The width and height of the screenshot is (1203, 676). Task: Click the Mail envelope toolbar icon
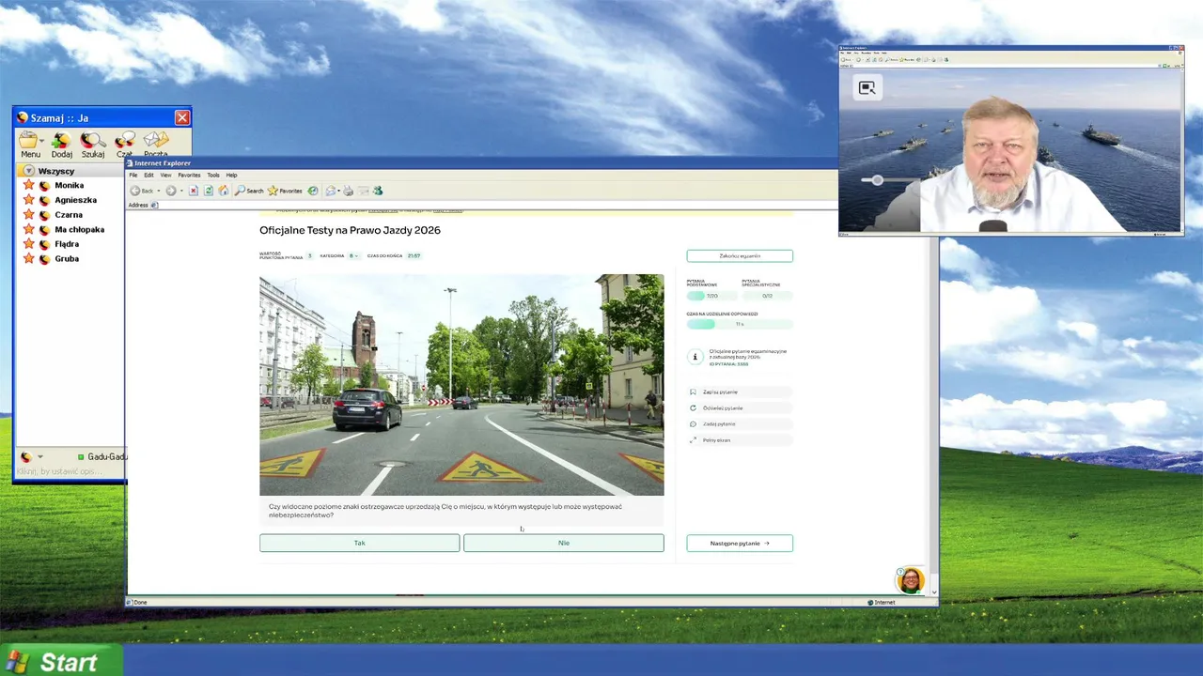click(x=331, y=191)
